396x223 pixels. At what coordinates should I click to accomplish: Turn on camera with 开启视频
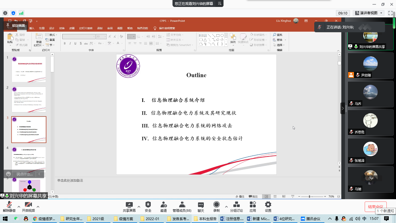coord(28,206)
